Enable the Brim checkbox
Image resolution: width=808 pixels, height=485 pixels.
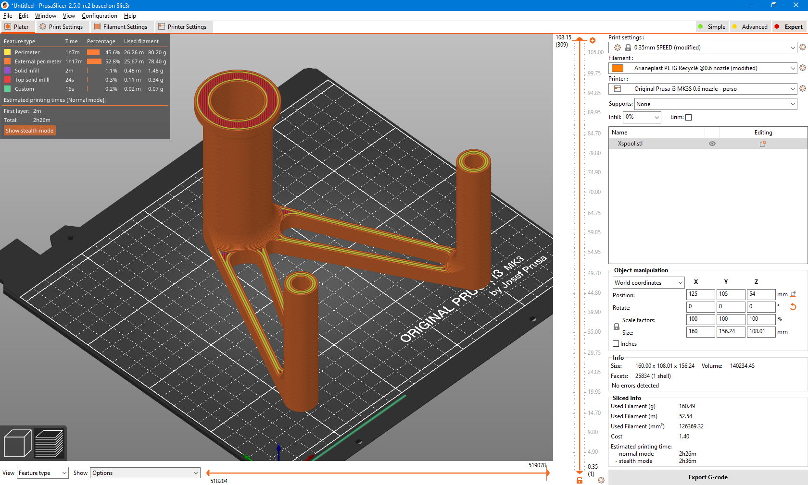coord(688,117)
